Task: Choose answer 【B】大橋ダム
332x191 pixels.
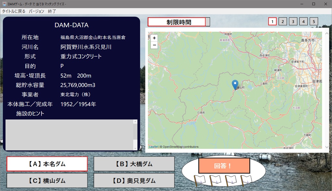Action: pos(134,164)
